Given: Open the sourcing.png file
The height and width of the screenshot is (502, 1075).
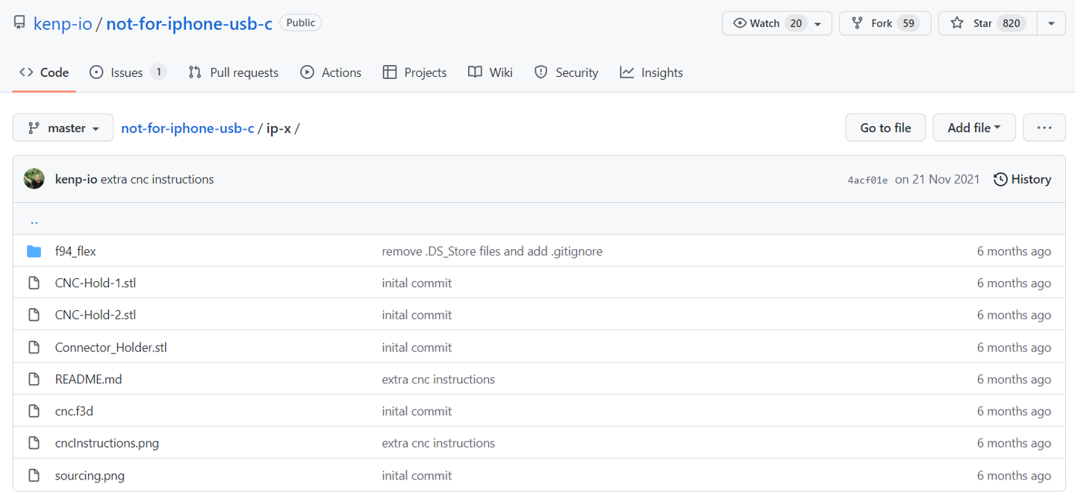Looking at the screenshot, I should (x=90, y=476).
